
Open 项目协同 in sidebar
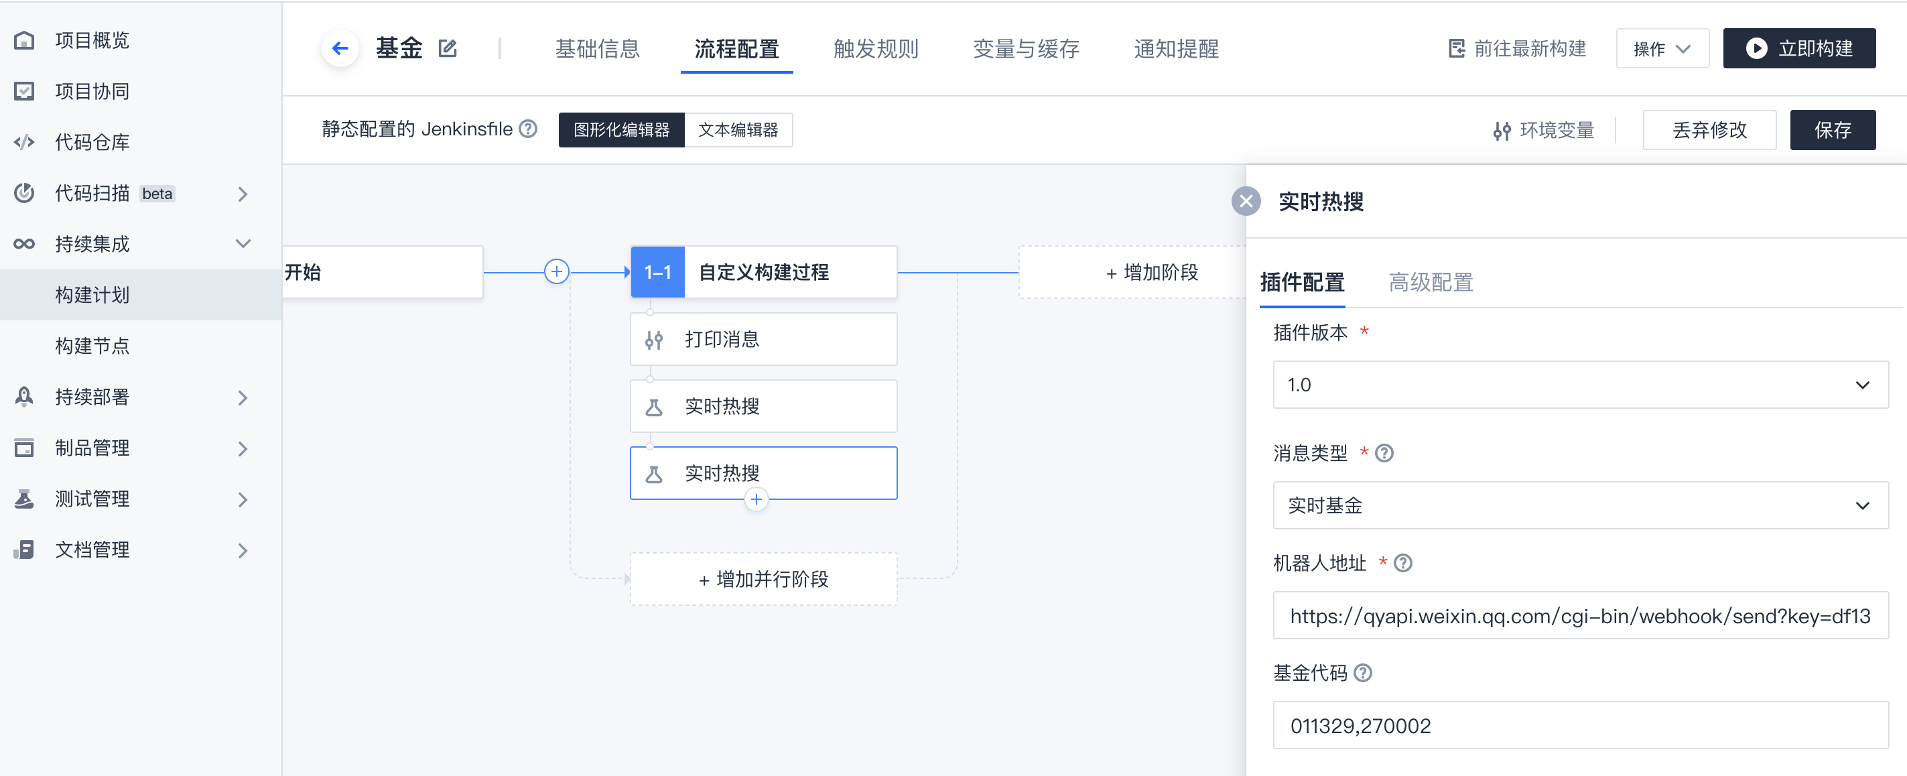pyautogui.click(x=141, y=91)
